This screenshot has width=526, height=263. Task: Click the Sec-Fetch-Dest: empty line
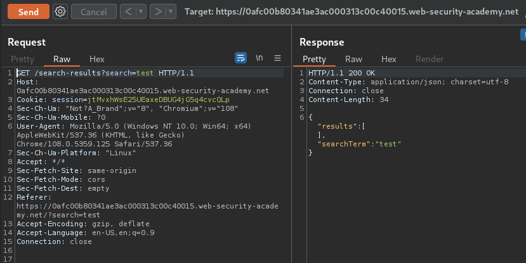click(x=63, y=188)
